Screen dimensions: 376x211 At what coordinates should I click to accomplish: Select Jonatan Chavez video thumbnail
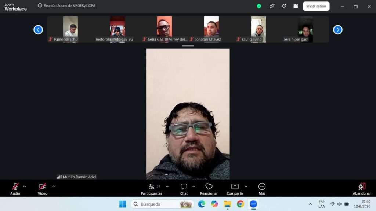(211, 29)
